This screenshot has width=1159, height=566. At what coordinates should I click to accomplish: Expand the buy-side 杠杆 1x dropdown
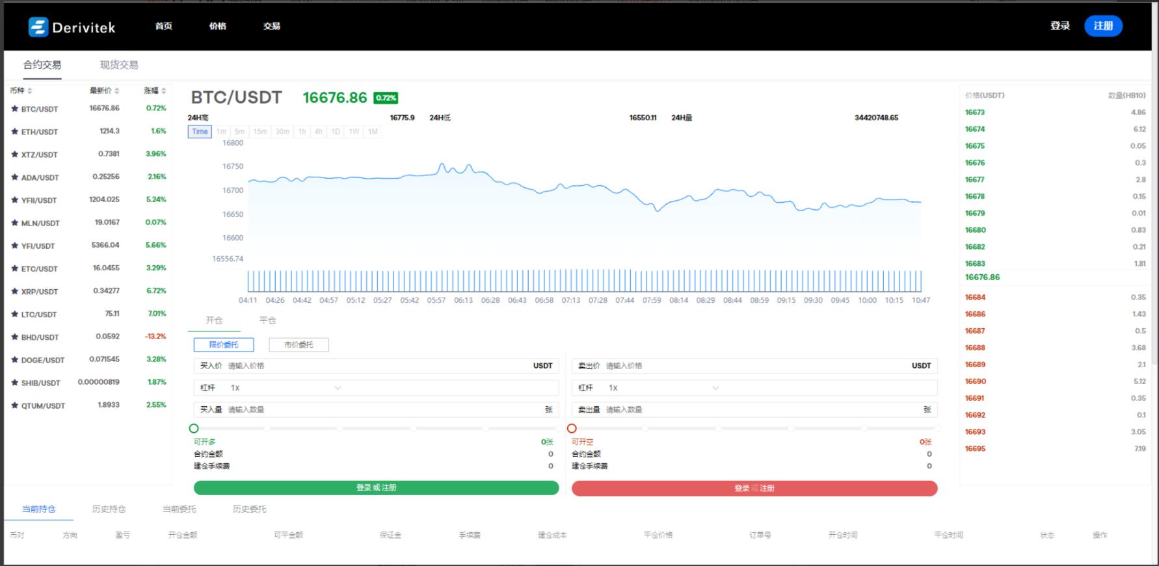(337, 388)
